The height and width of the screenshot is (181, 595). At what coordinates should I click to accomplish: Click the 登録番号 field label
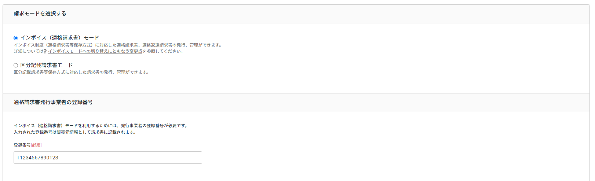point(22,145)
